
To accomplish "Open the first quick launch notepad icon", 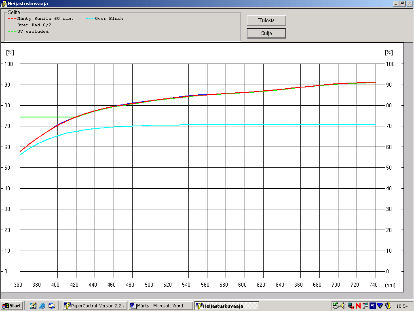I will (33, 306).
